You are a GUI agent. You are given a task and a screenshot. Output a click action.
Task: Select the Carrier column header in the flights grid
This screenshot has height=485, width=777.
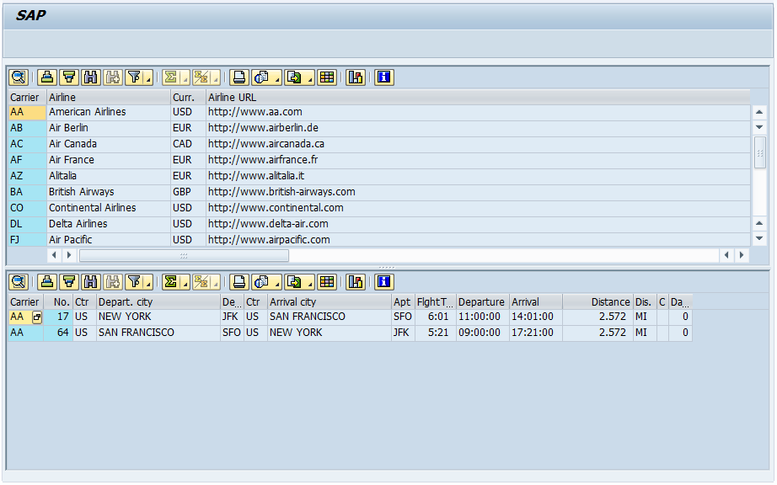click(x=24, y=301)
